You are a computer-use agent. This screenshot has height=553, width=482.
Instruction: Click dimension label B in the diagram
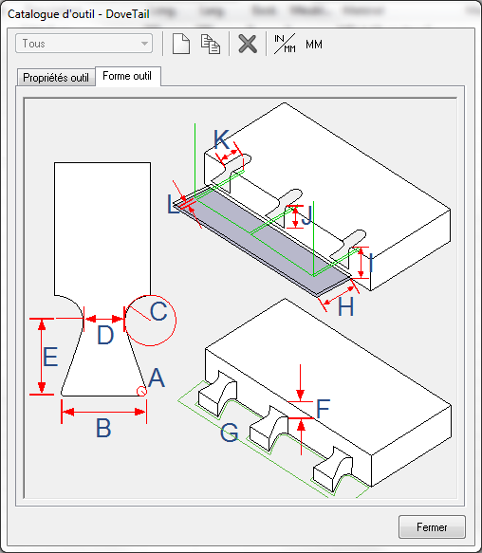click(x=103, y=428)
